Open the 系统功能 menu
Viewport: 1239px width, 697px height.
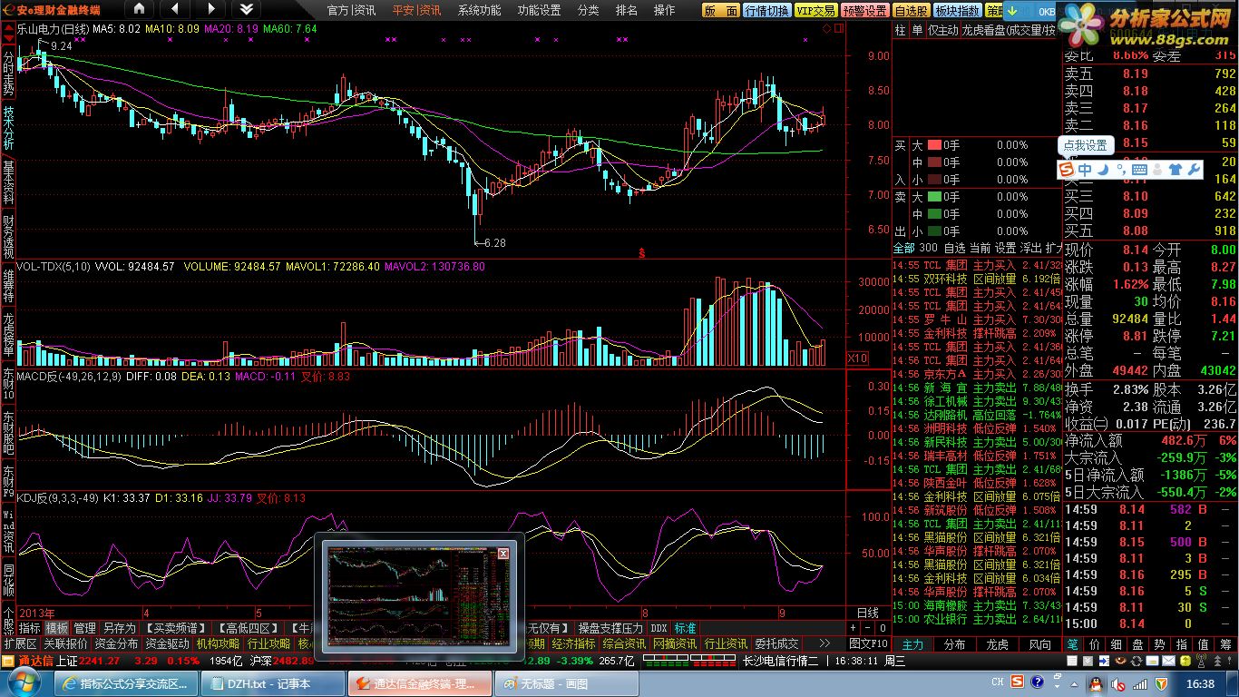479,10
